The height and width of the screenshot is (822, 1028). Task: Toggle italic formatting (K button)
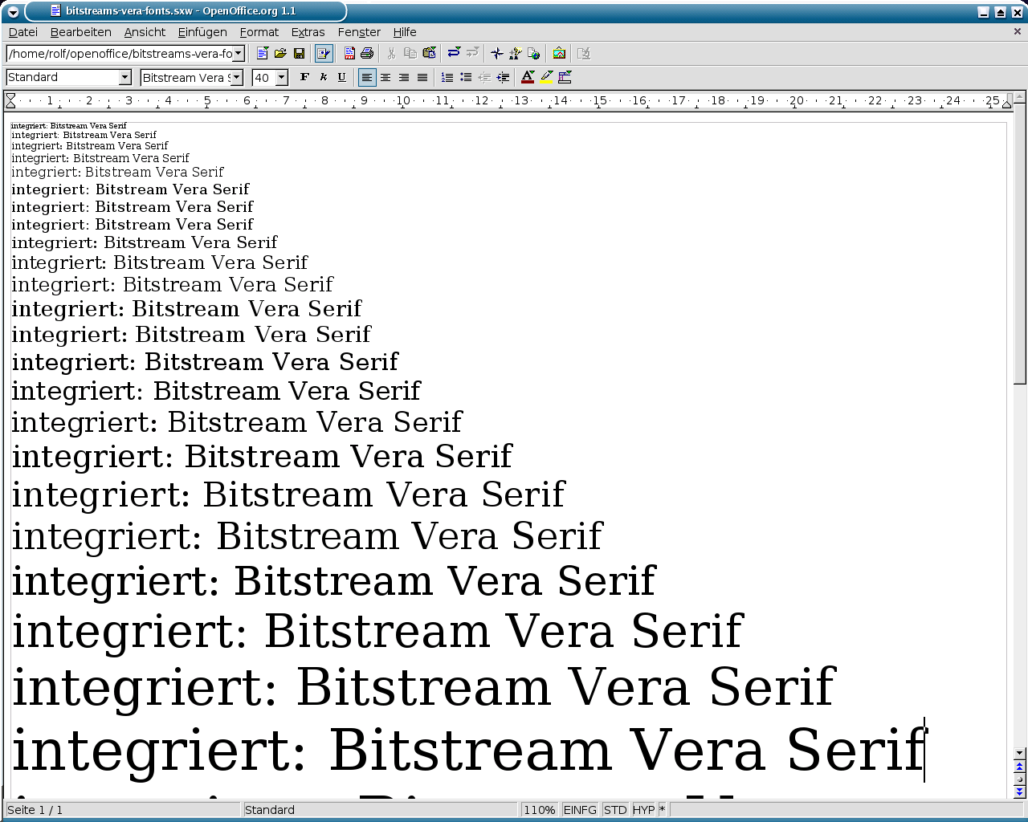tap(323, 78)
